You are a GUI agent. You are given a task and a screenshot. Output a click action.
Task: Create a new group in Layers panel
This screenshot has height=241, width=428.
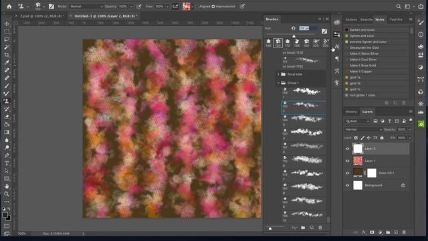[388, 232]
